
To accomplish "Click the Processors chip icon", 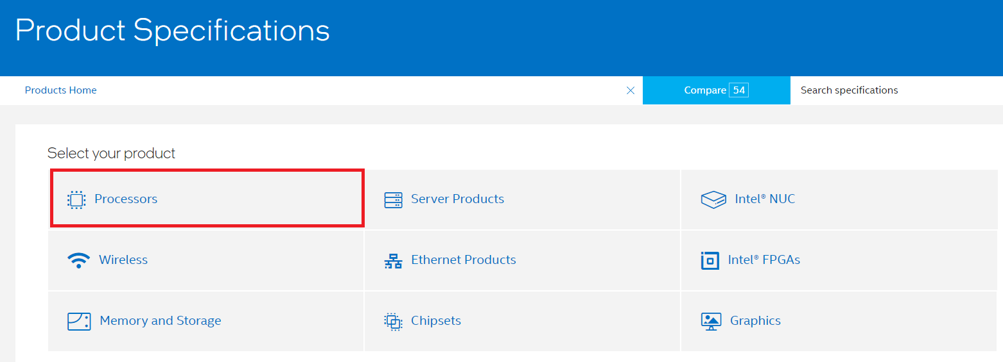I will tap(76, 200).
